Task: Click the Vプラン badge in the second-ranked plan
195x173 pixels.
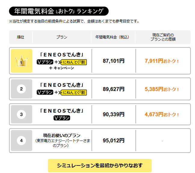Action: (45, 92)
